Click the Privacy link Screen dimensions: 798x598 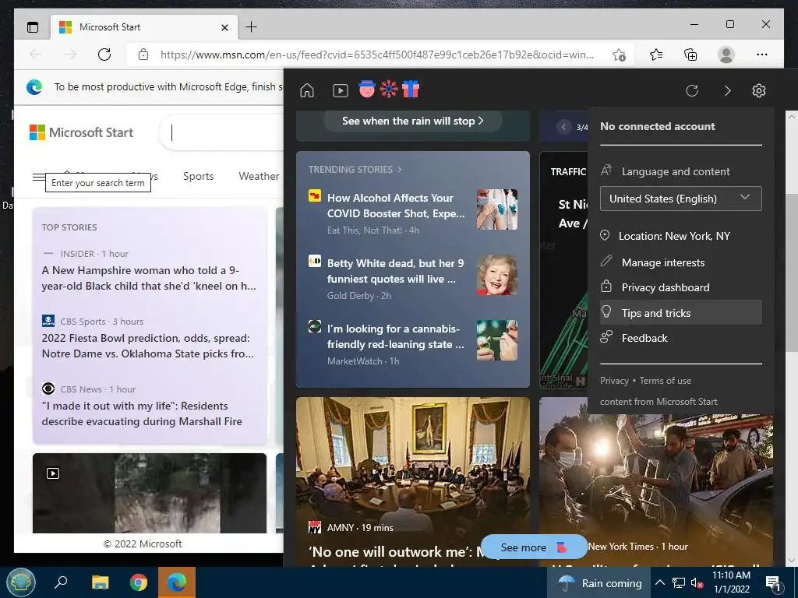[x=614, y=380]
